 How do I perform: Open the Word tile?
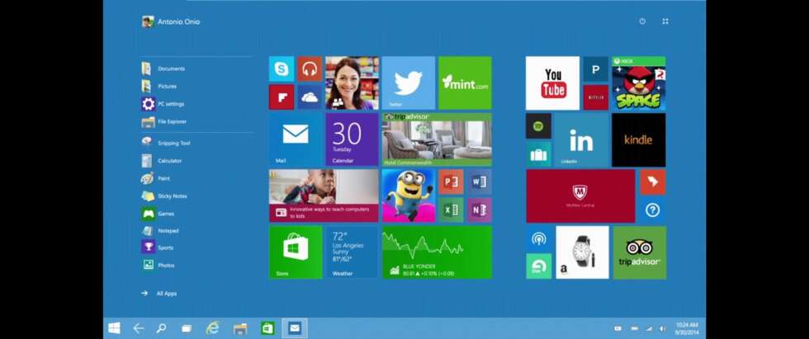[480, 181]
